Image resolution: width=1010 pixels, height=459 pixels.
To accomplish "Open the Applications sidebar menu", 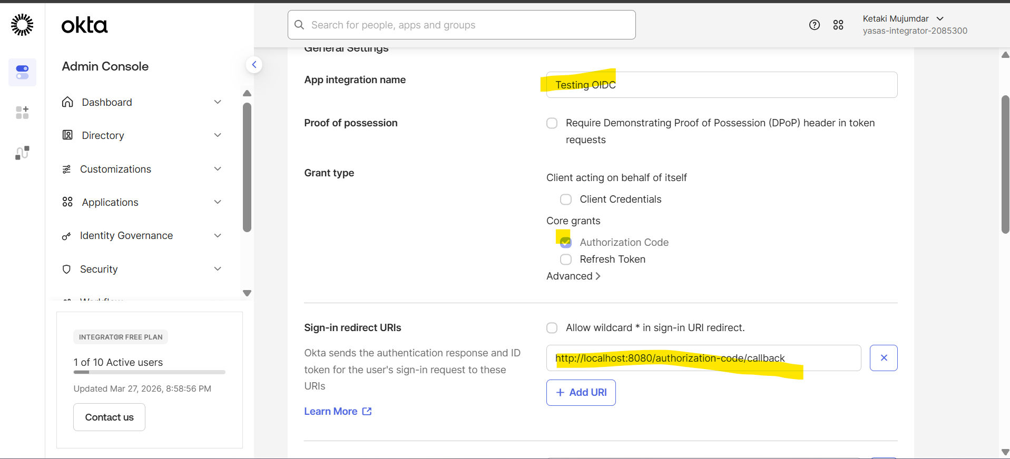I will click(110, 202).
